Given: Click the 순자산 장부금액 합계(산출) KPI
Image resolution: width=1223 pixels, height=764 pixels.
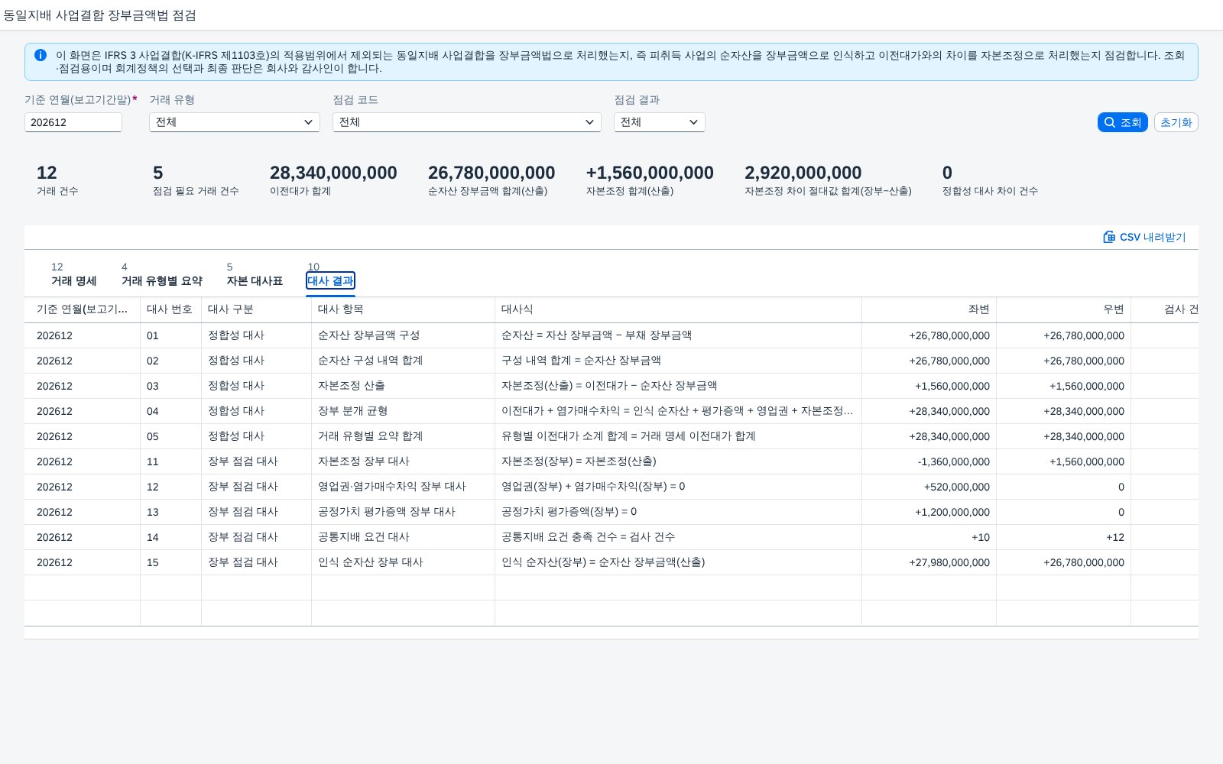Looking at the screenshot, I should point(491,180).
